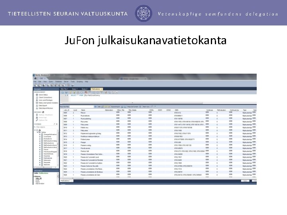Viewport: 287px width, 215px height.
Task: Click the Tieteellisten Seurain Valtuuskunta logo
Action: click(x=143, y=13)
